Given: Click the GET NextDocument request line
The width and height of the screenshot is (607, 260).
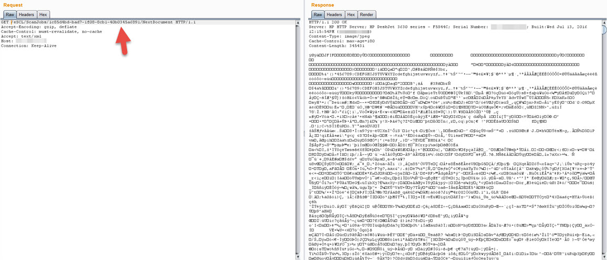Looking at the screenshot, I should pos(98,23).
